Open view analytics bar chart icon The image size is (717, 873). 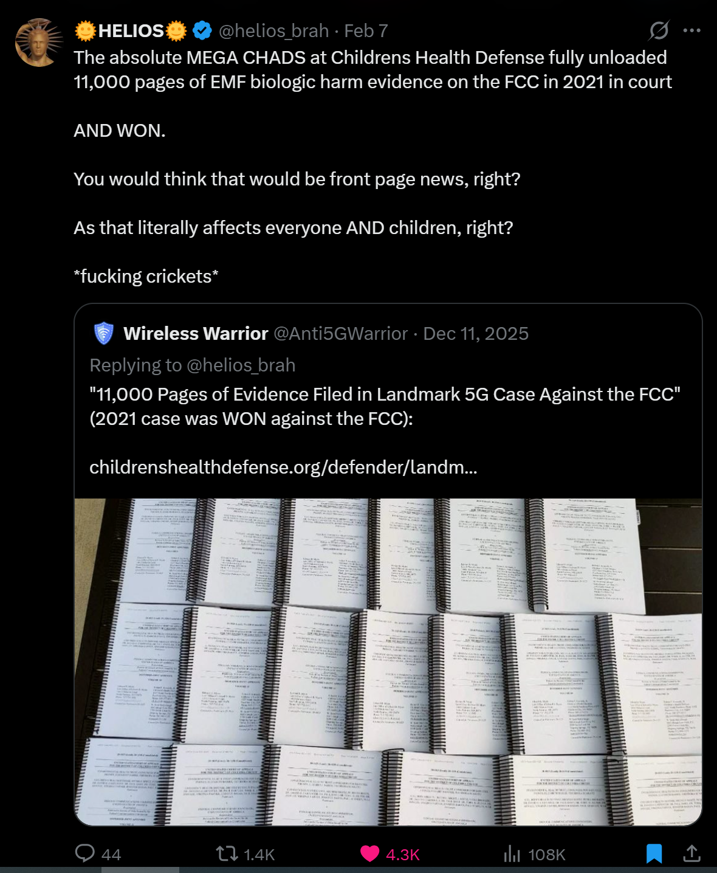point(512,854)
